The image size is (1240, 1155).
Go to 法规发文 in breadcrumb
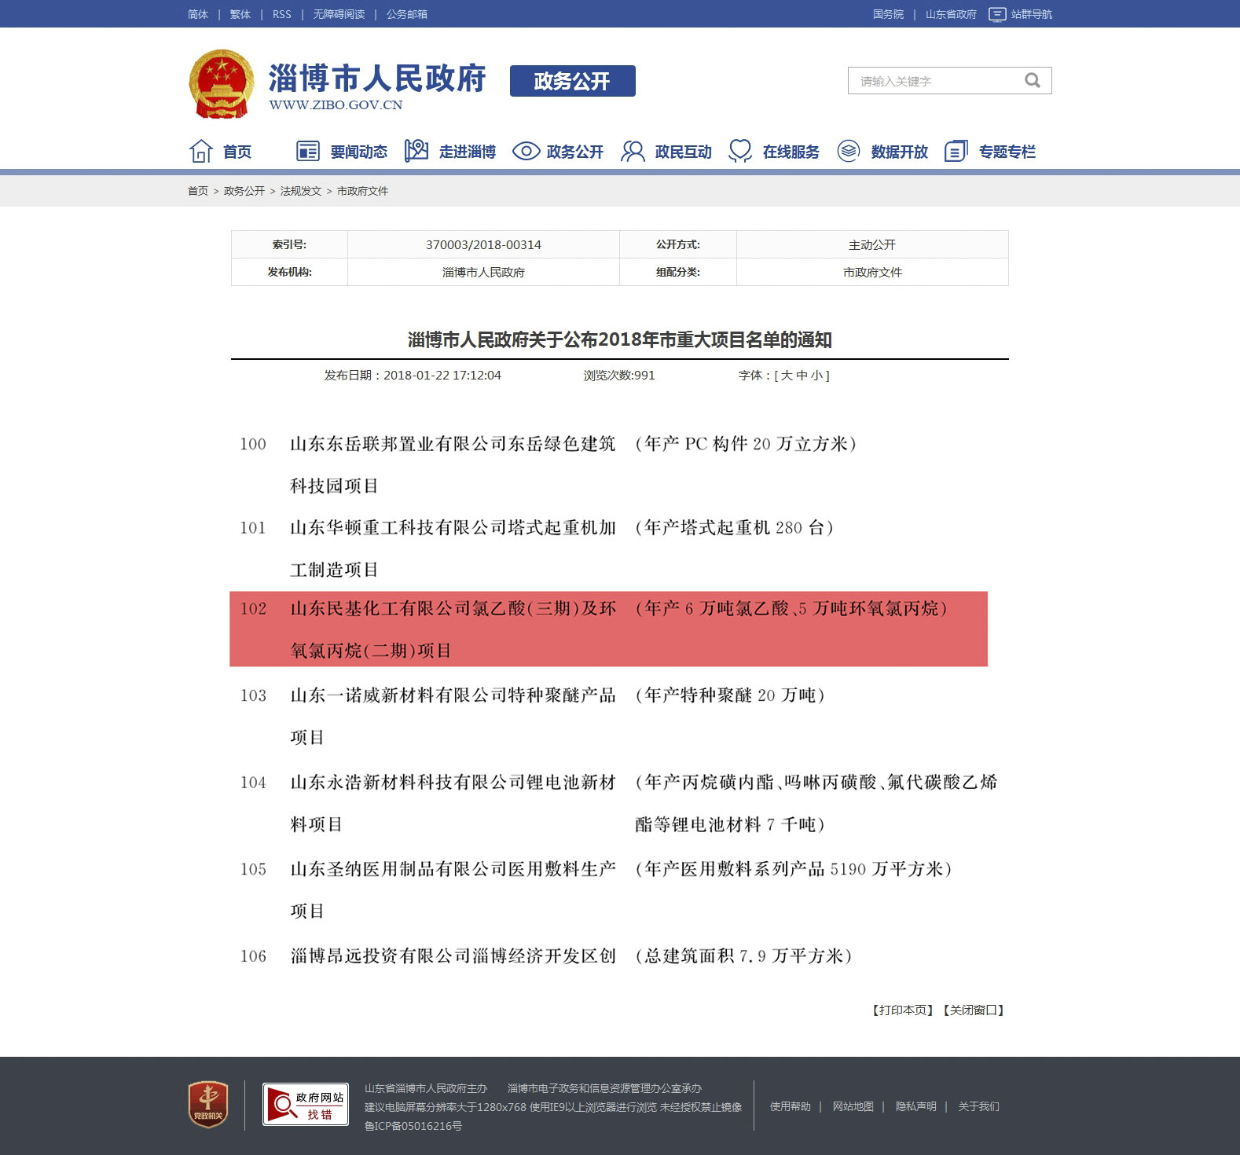coord(300,191)
